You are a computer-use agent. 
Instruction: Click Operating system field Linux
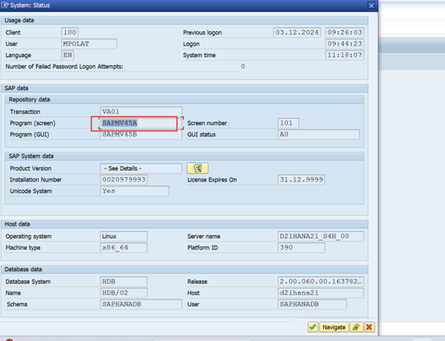pos(123,236)
